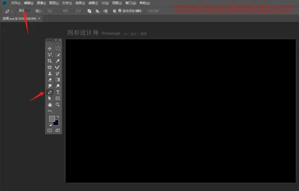Click the Photoshop Ps logo icon
The width and height of the screenshot is (299, 191).
click(x=4, y=3)
